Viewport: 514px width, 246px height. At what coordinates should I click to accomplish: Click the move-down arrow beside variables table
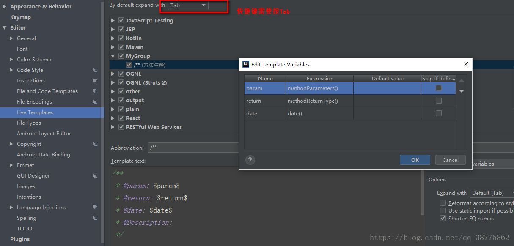click(462, 91)
